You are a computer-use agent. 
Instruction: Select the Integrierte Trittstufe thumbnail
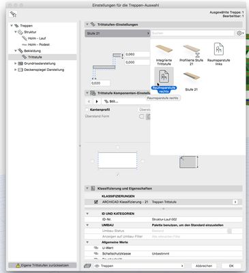pos(164,49)
